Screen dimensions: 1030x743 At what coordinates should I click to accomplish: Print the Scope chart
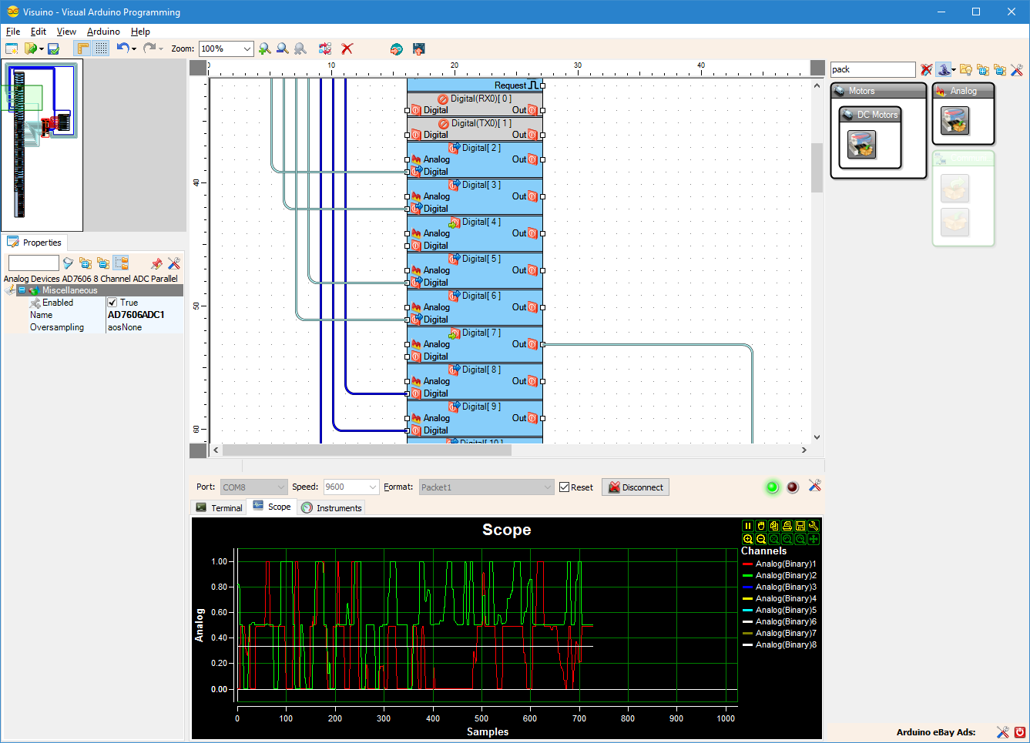[787, 526]
